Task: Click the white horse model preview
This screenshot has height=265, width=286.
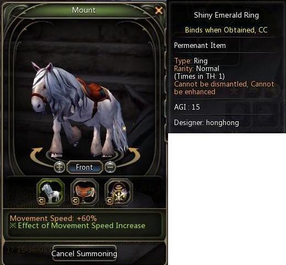Action: (80, 110)
